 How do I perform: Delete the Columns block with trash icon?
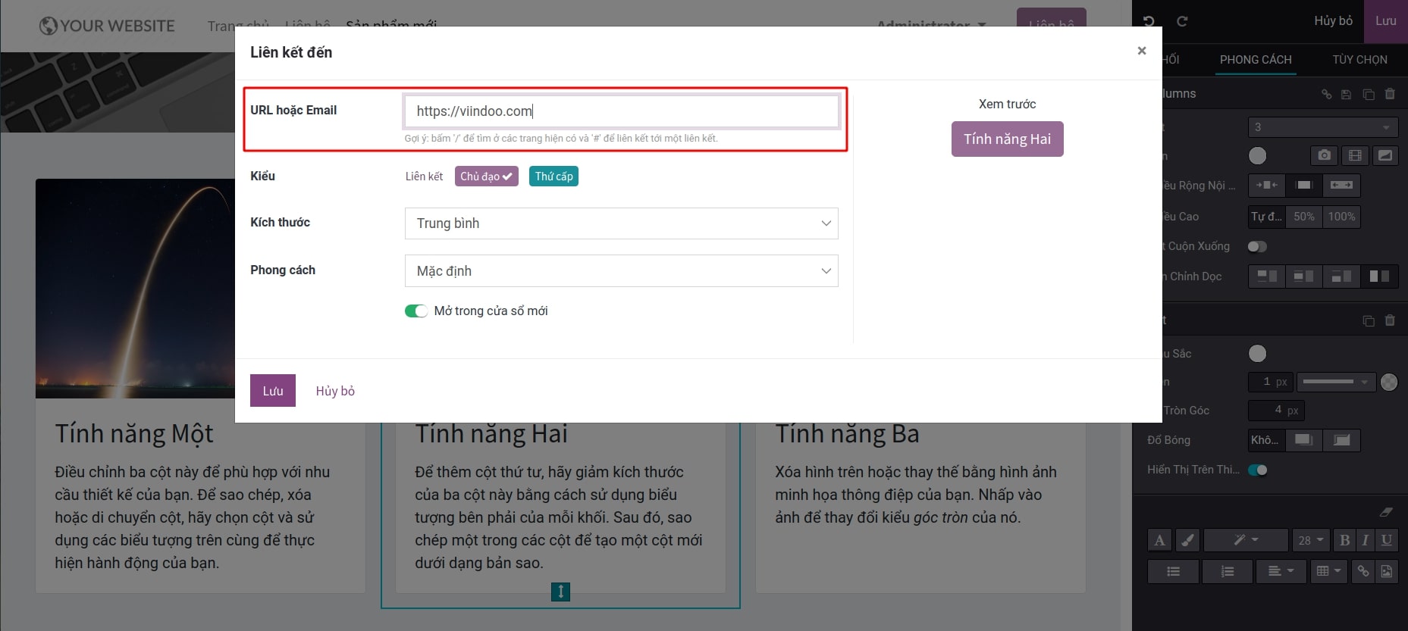(x=1390, y=94)
